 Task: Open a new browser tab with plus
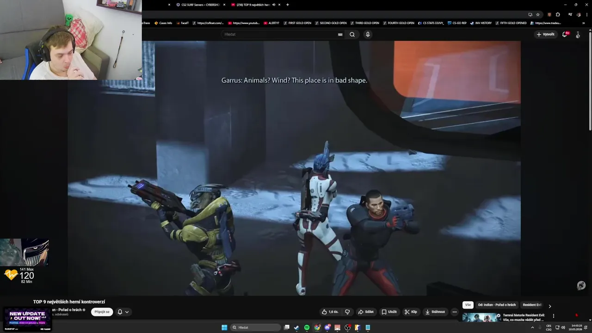(287, 5)
